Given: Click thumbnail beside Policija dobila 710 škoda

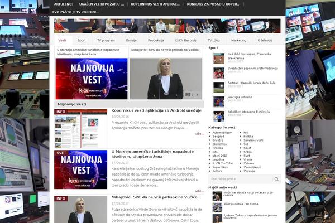Looking at the screenshot, I should tap(217, 207).
